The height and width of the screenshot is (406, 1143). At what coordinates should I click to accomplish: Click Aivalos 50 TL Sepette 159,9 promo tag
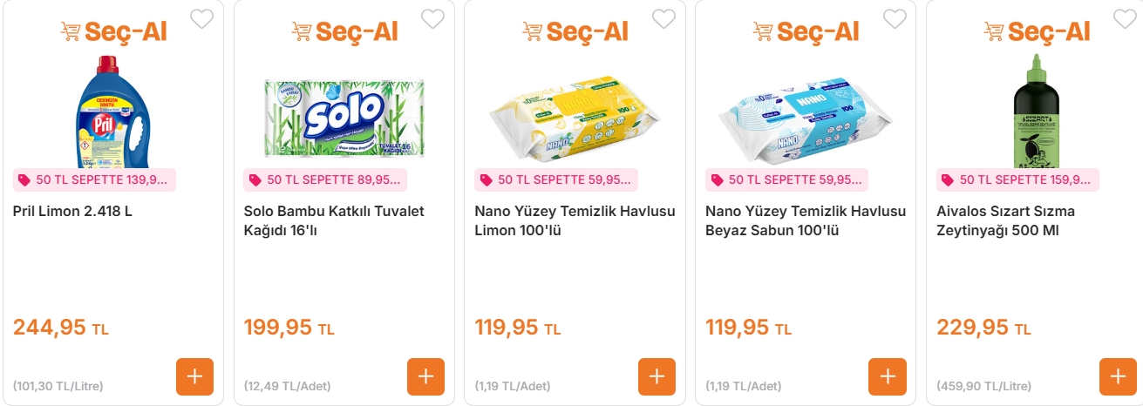1017,180
